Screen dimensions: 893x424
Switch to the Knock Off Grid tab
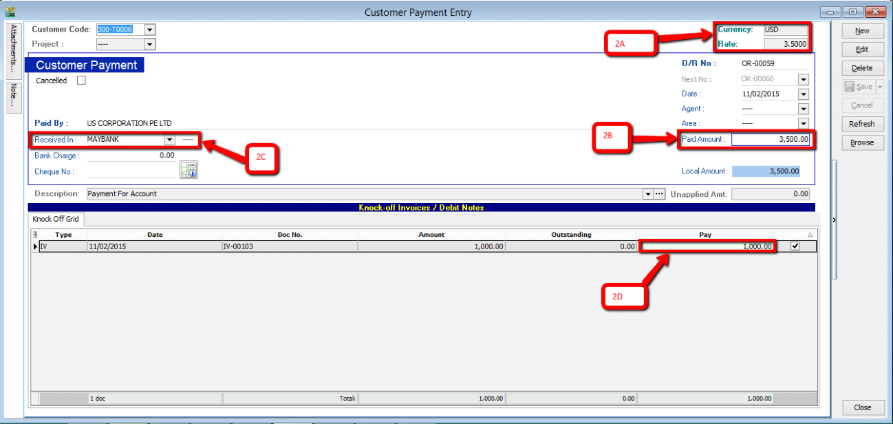[56, 220]
